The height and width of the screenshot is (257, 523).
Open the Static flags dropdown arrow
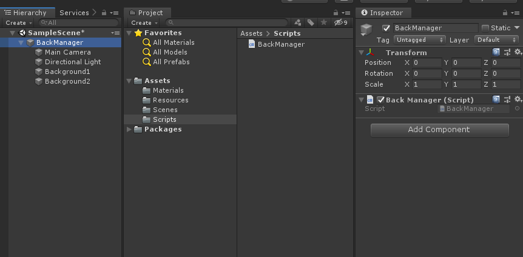click(517, 28)
